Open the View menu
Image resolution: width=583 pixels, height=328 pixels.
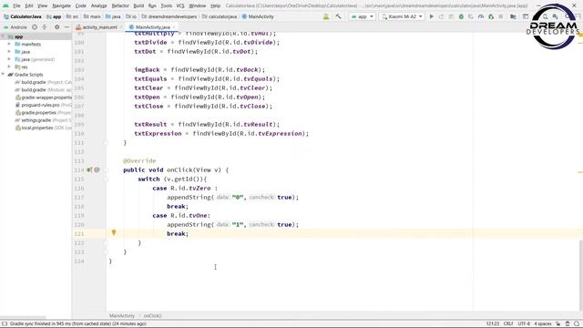tap(43, 6)
